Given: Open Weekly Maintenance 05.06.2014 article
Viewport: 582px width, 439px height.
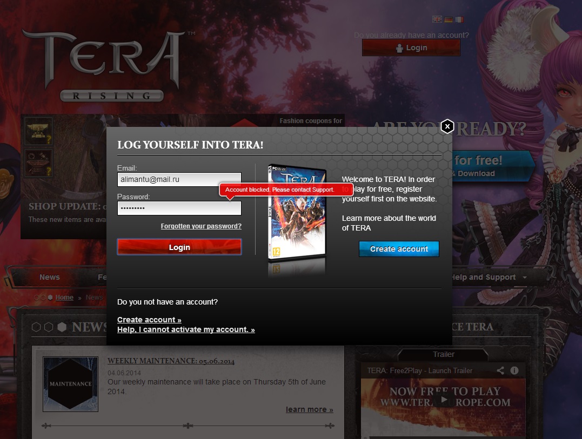Looking at the screenshot, I should click(171, 361).
